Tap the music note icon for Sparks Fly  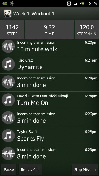click(8, 136)
